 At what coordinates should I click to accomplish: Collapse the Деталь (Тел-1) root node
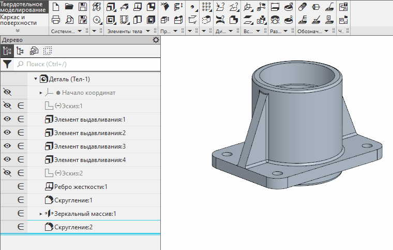[x=36, y=79]
